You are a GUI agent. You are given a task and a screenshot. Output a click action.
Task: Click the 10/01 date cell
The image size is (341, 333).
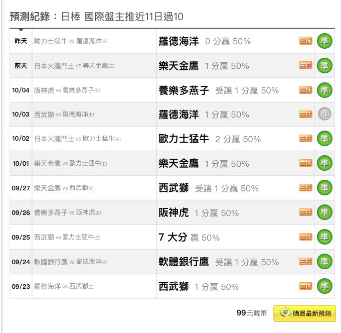click(21, 163)
